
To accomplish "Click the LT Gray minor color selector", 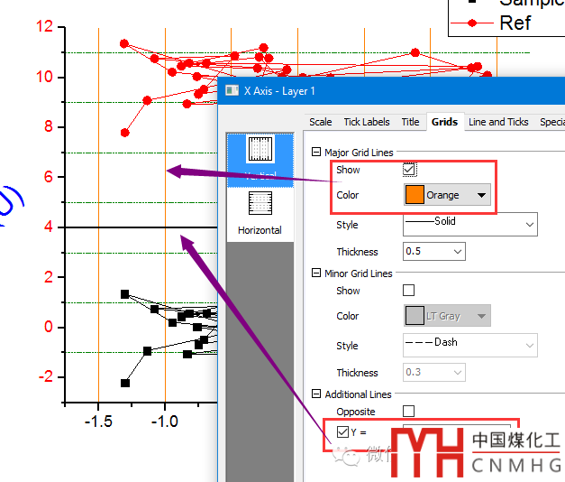I will coord(446,316).
